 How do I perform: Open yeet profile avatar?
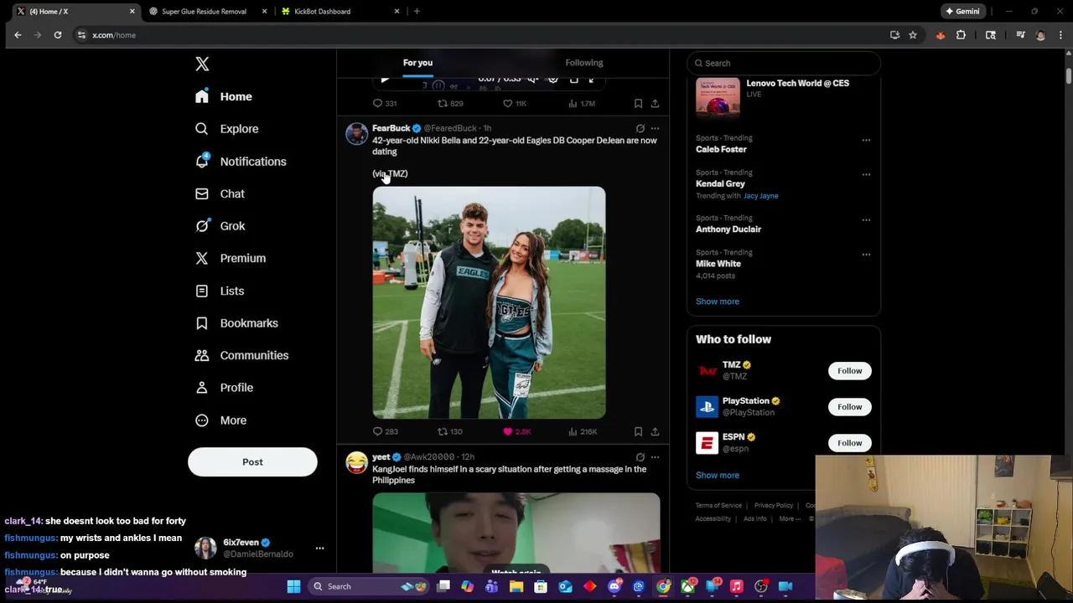pyautogui.click(x=356, y=462)
